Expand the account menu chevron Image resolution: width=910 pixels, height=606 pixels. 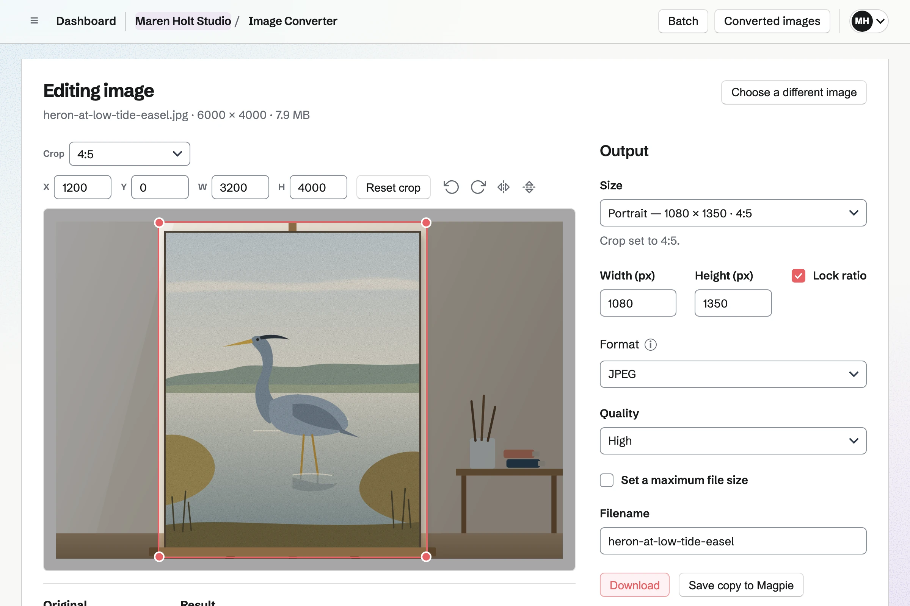[880, 21]
